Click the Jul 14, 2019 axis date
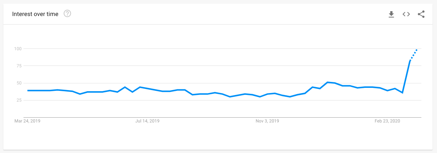437x153 pixels. [x=148, y=121]
